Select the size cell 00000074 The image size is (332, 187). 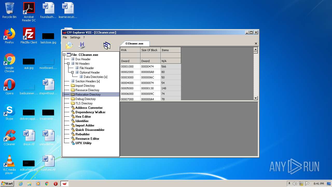pyautogui.click(x=150, y=83)
